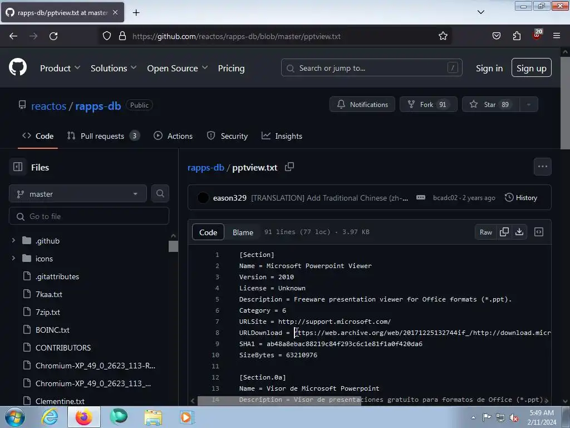List all tabs with the chevron button

coord(480,12)
